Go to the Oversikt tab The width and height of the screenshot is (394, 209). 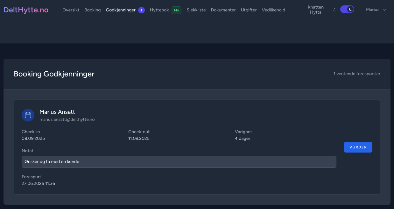click(71, 10)
